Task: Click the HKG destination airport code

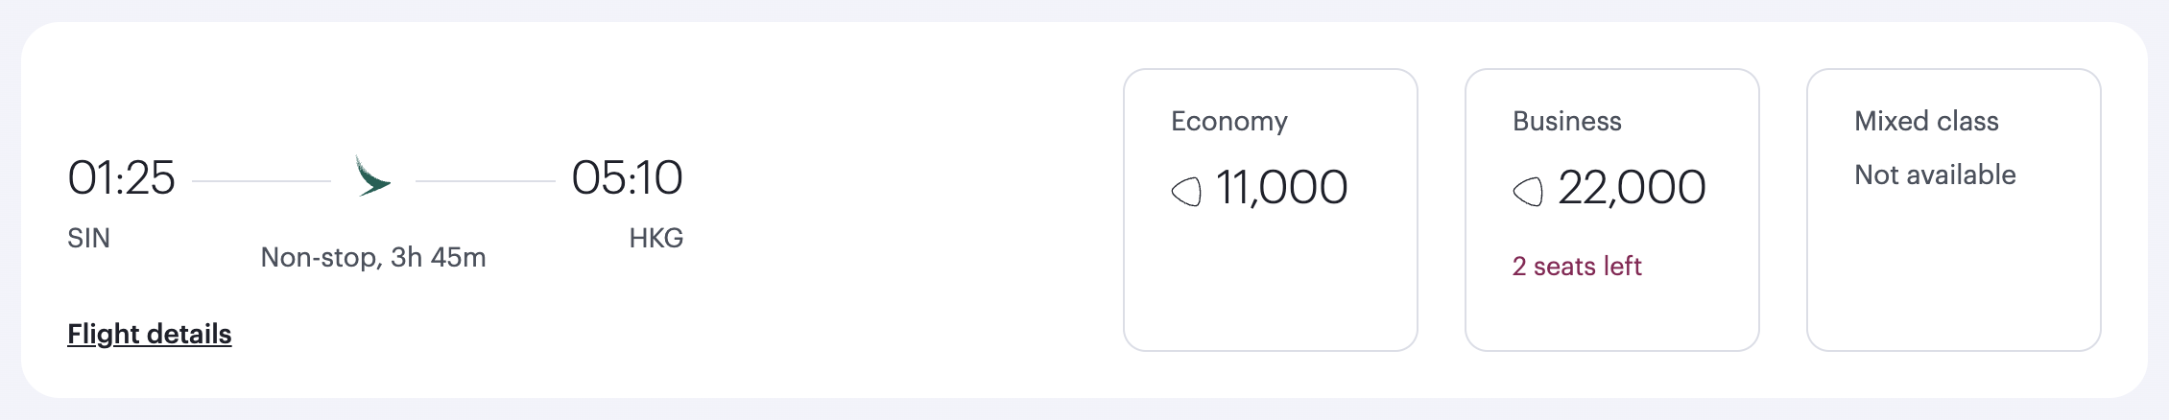Action: coord(655,238)
